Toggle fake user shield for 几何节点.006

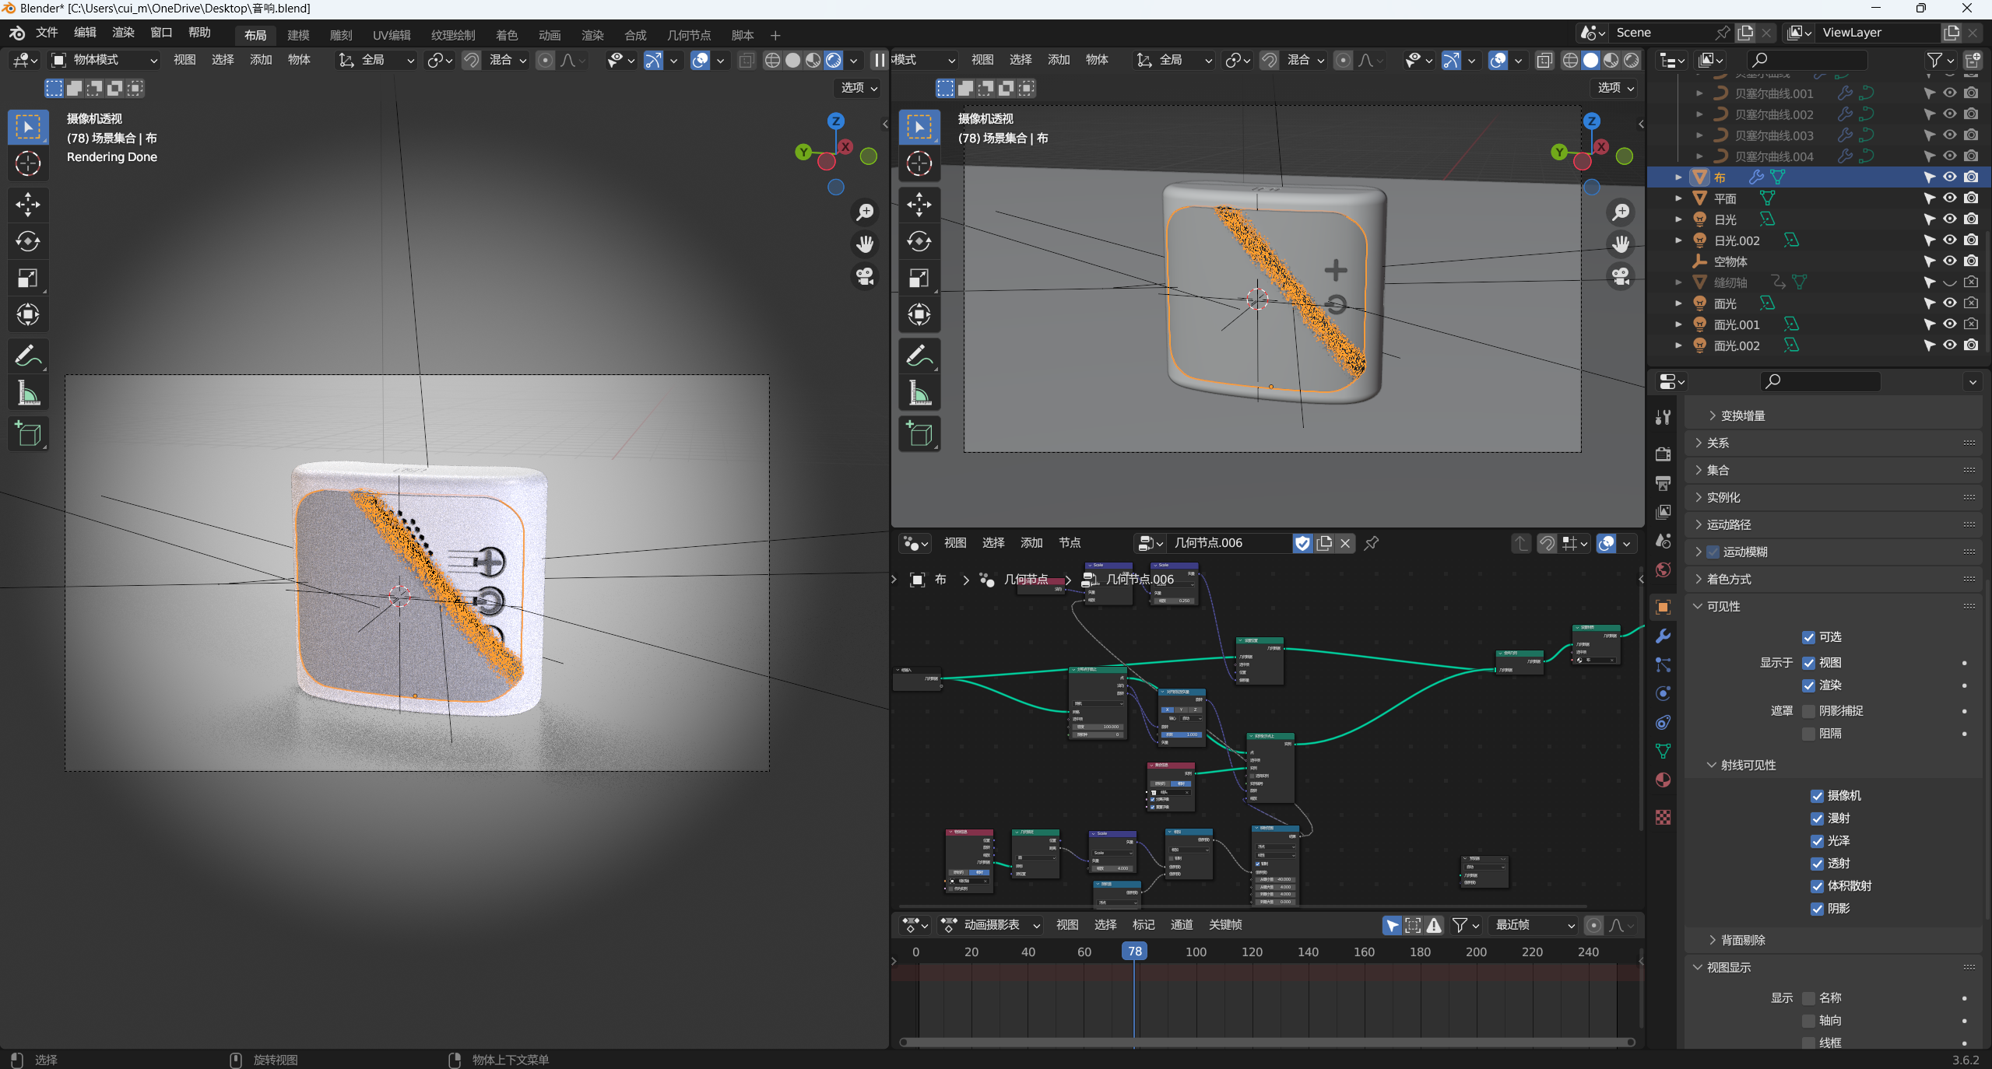[1302, 543]
